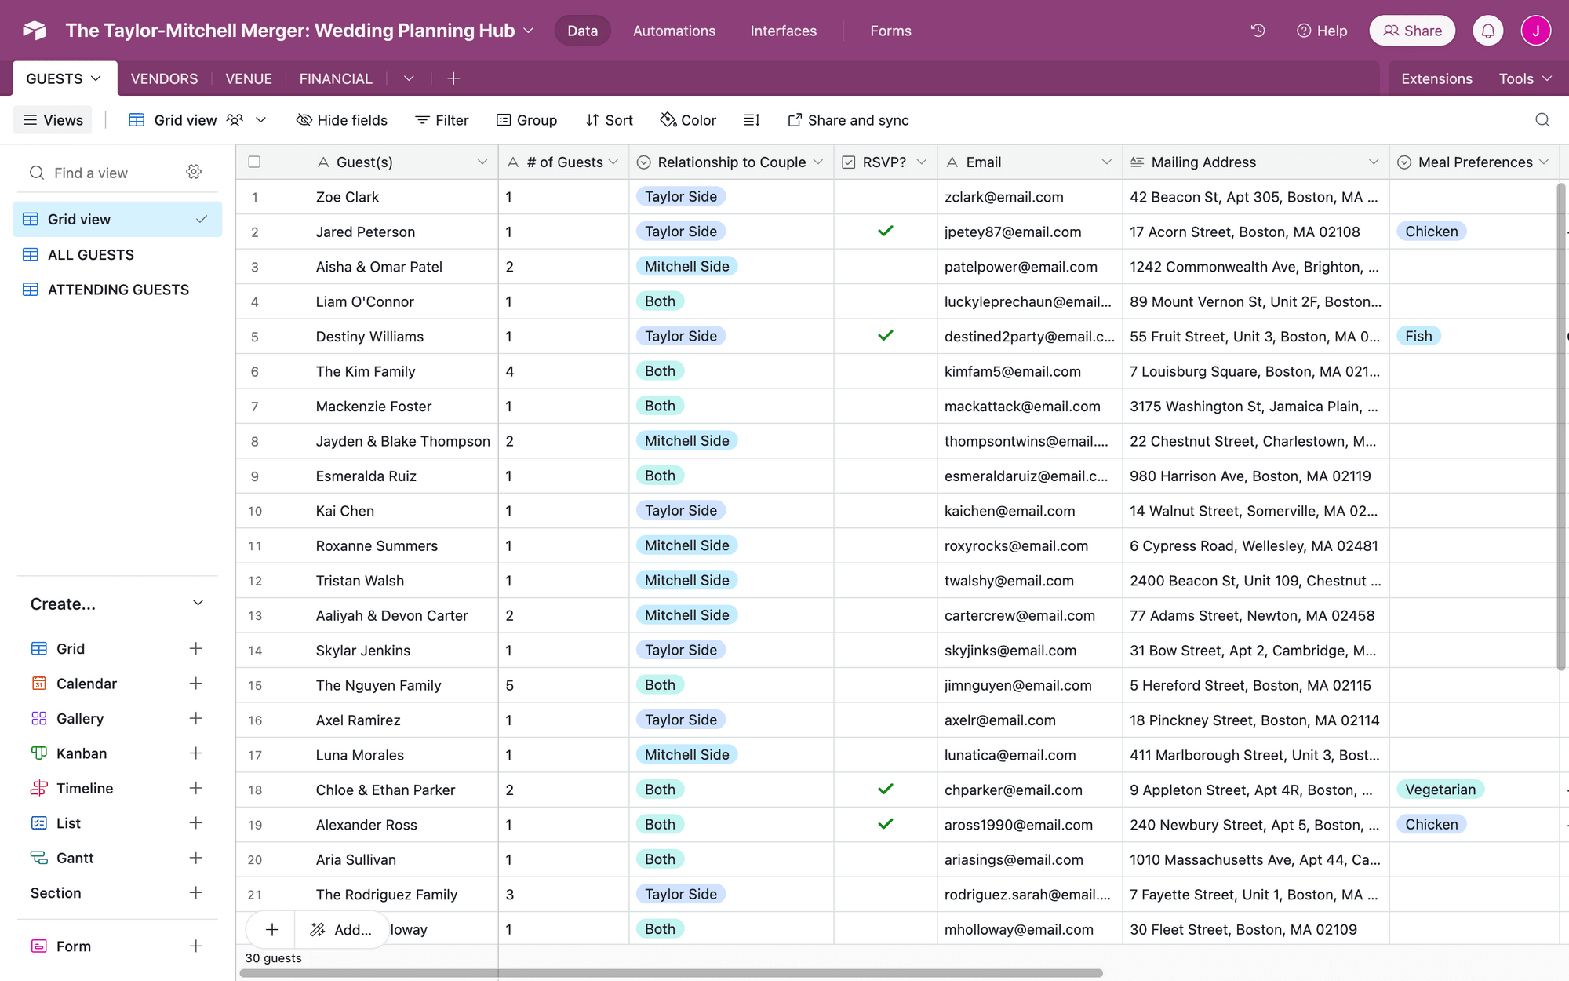This screenshot has width=1569, height=981.
Task: Open notifications via the bell icon
Action: [1487, 30]
